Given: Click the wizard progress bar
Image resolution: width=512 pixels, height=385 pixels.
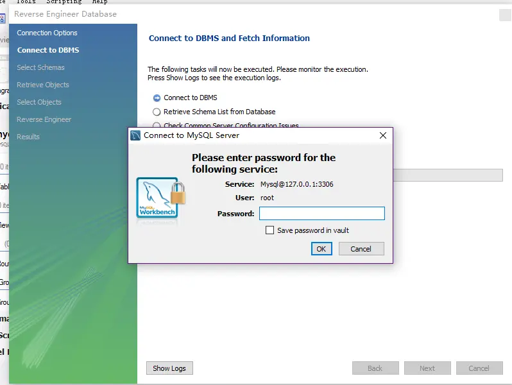Looking at the screenshot, I should tap(448, 175).
